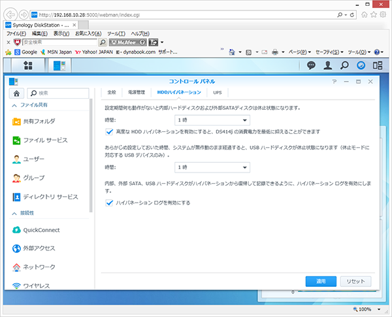Click the McAfee 安全検索 input field
392x317 pixels.
(x=59, y=42)
